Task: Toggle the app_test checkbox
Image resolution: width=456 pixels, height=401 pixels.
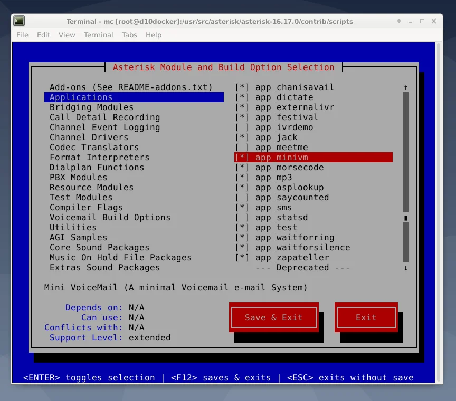Action: (x=242, y=228)
